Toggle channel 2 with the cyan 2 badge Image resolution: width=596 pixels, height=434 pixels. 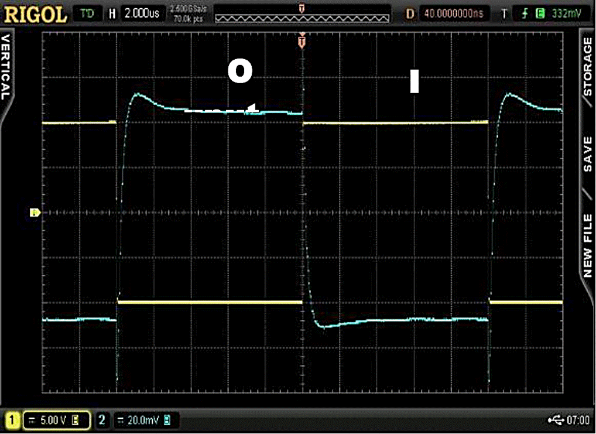[102, 420]
